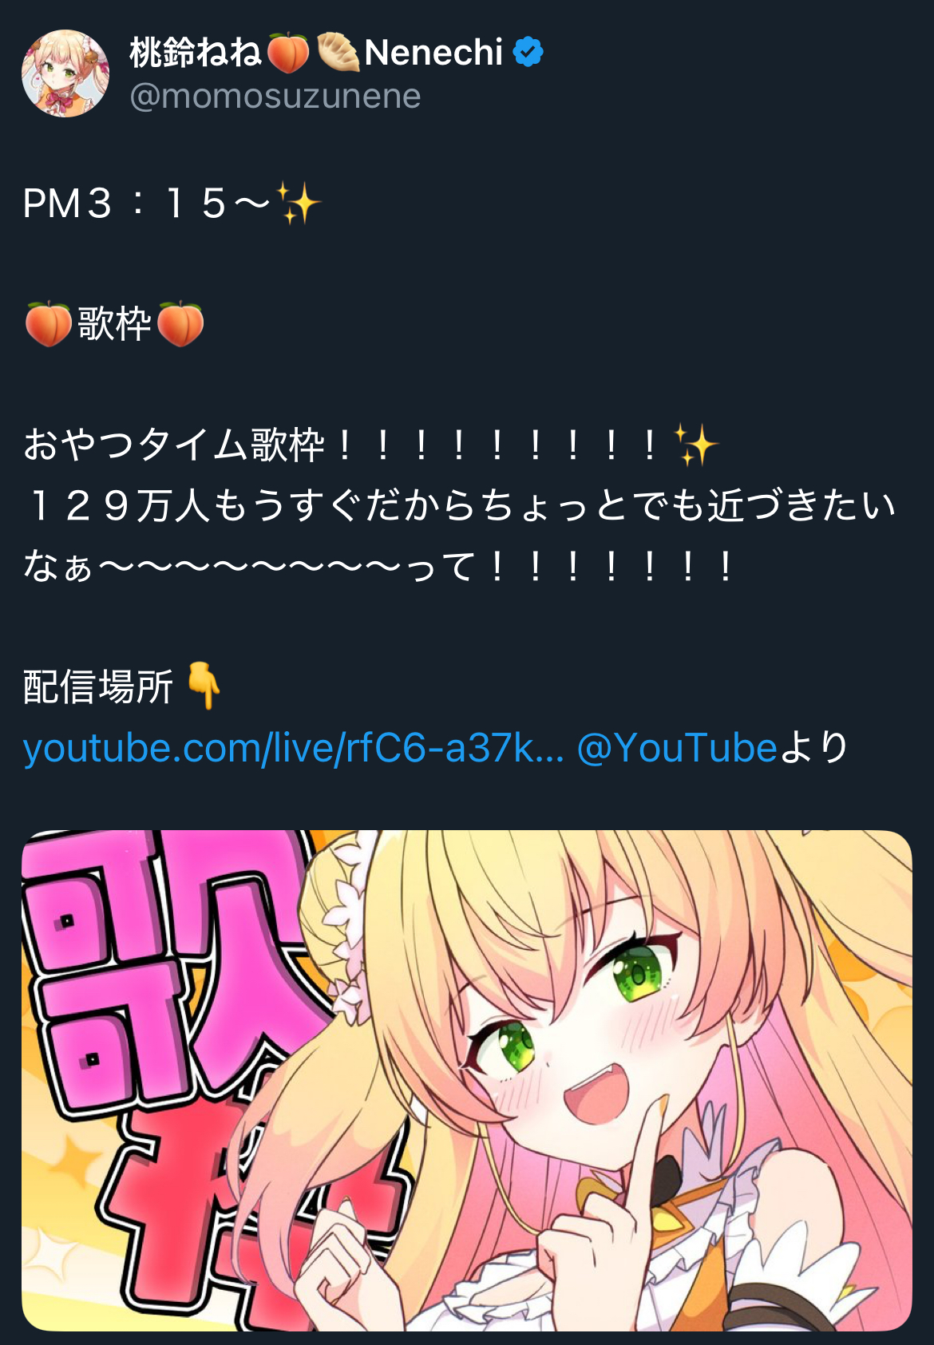Tap the peach emoji before 歌枠
This screenshot has height=1345, width=934.
pos(48,324)
